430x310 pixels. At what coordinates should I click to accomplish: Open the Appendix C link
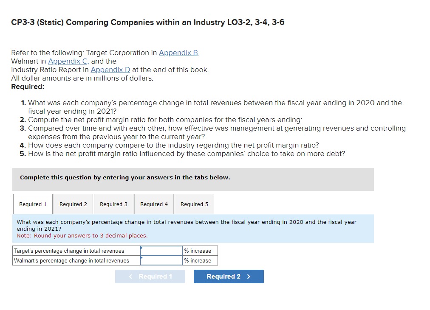pyautogui.click(x=68, y=61)
